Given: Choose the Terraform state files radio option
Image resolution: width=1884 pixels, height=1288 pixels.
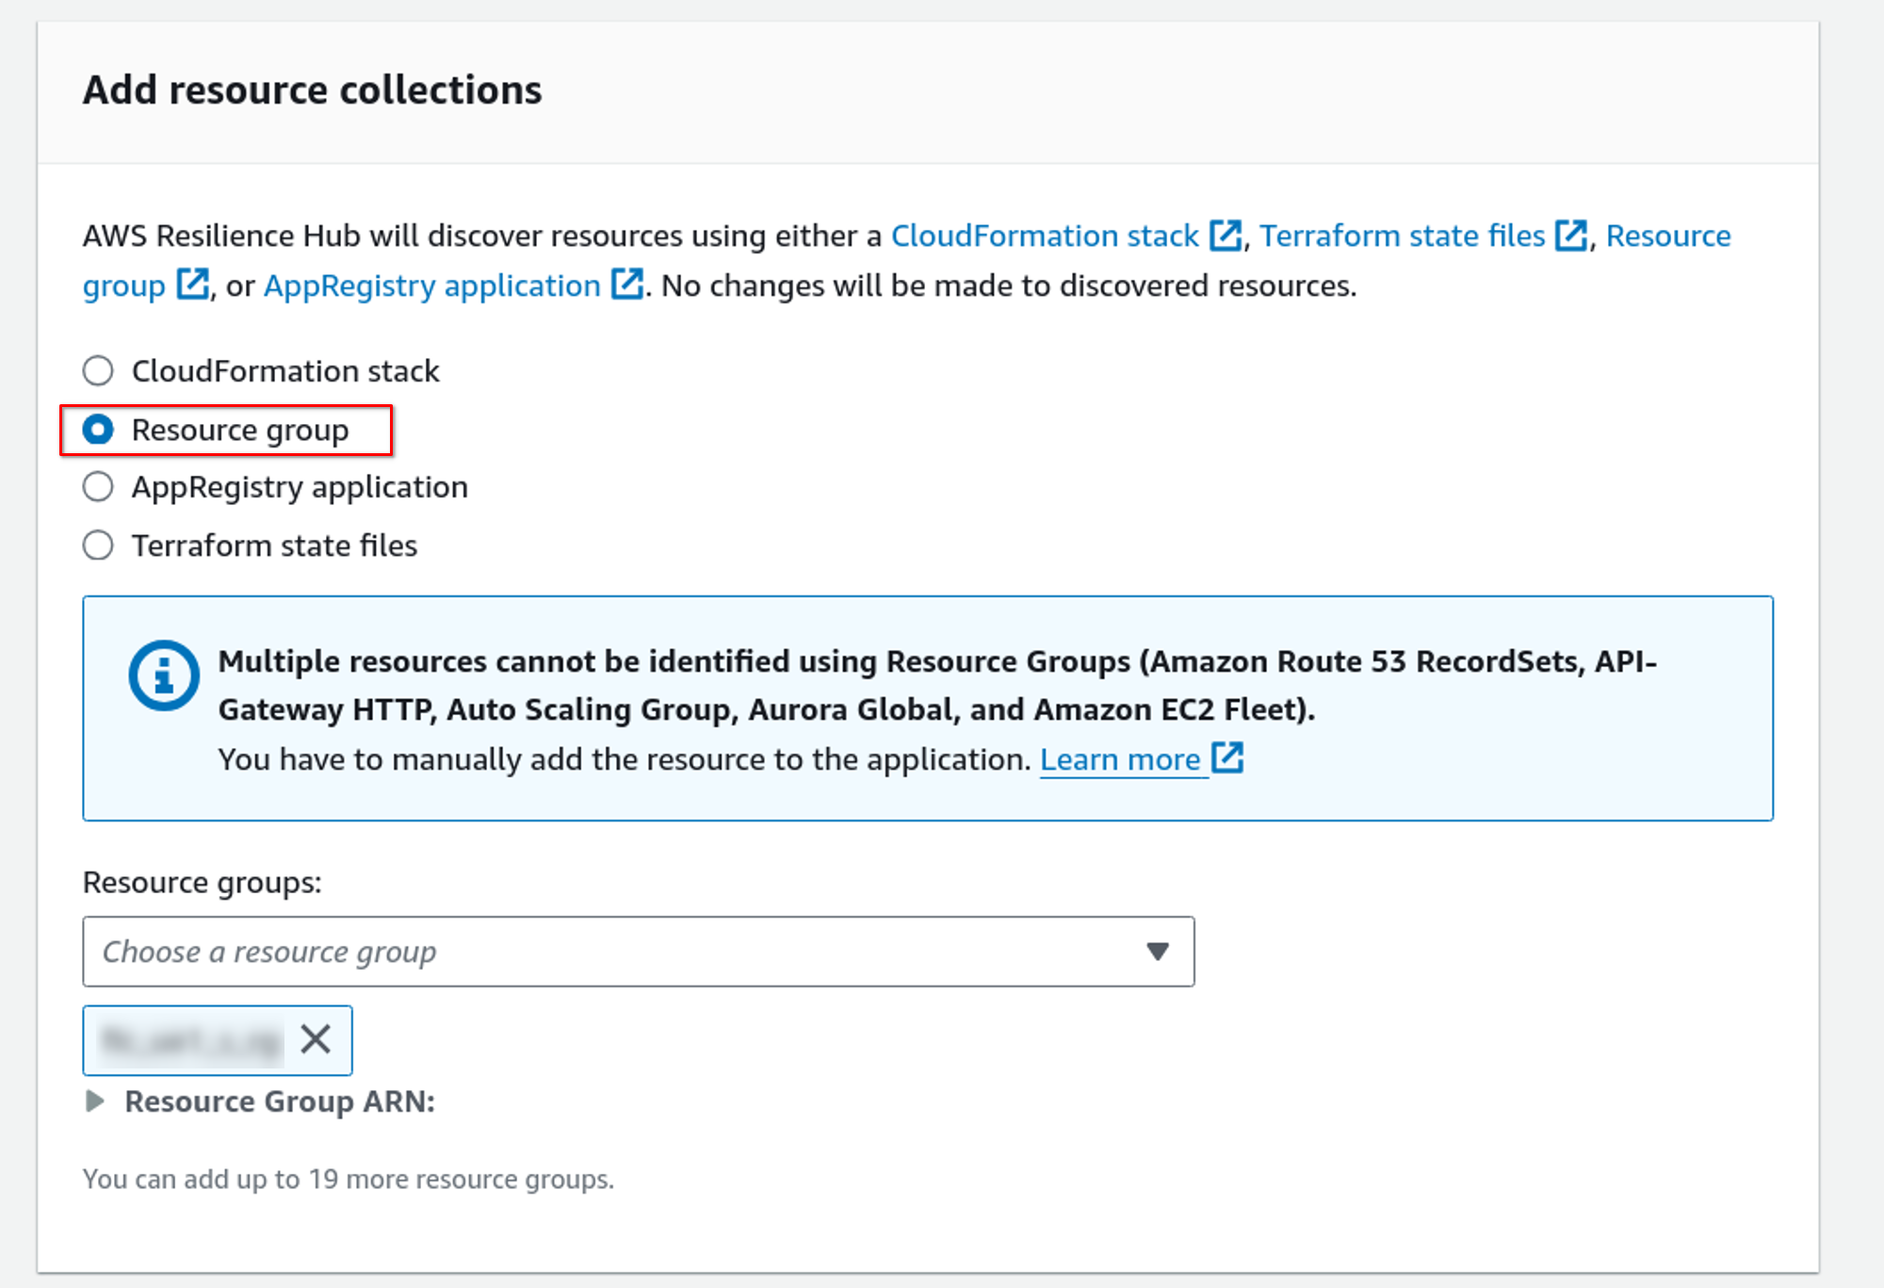Looking at the screenshot, I should pyautogui.click(x=98, y=546).
